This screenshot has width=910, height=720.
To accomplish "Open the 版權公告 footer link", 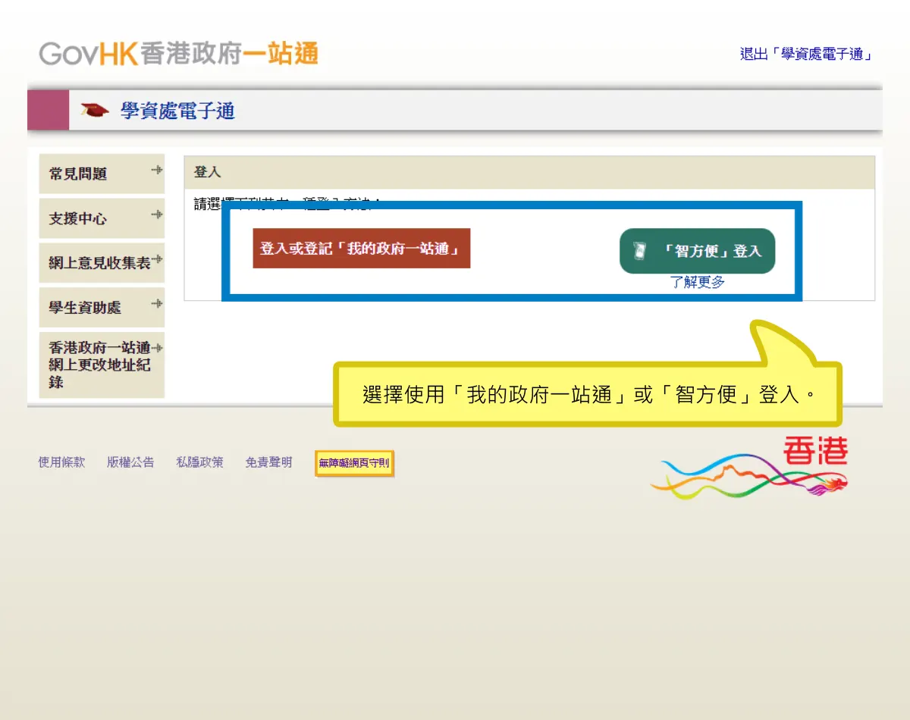I will coord(130,462).
